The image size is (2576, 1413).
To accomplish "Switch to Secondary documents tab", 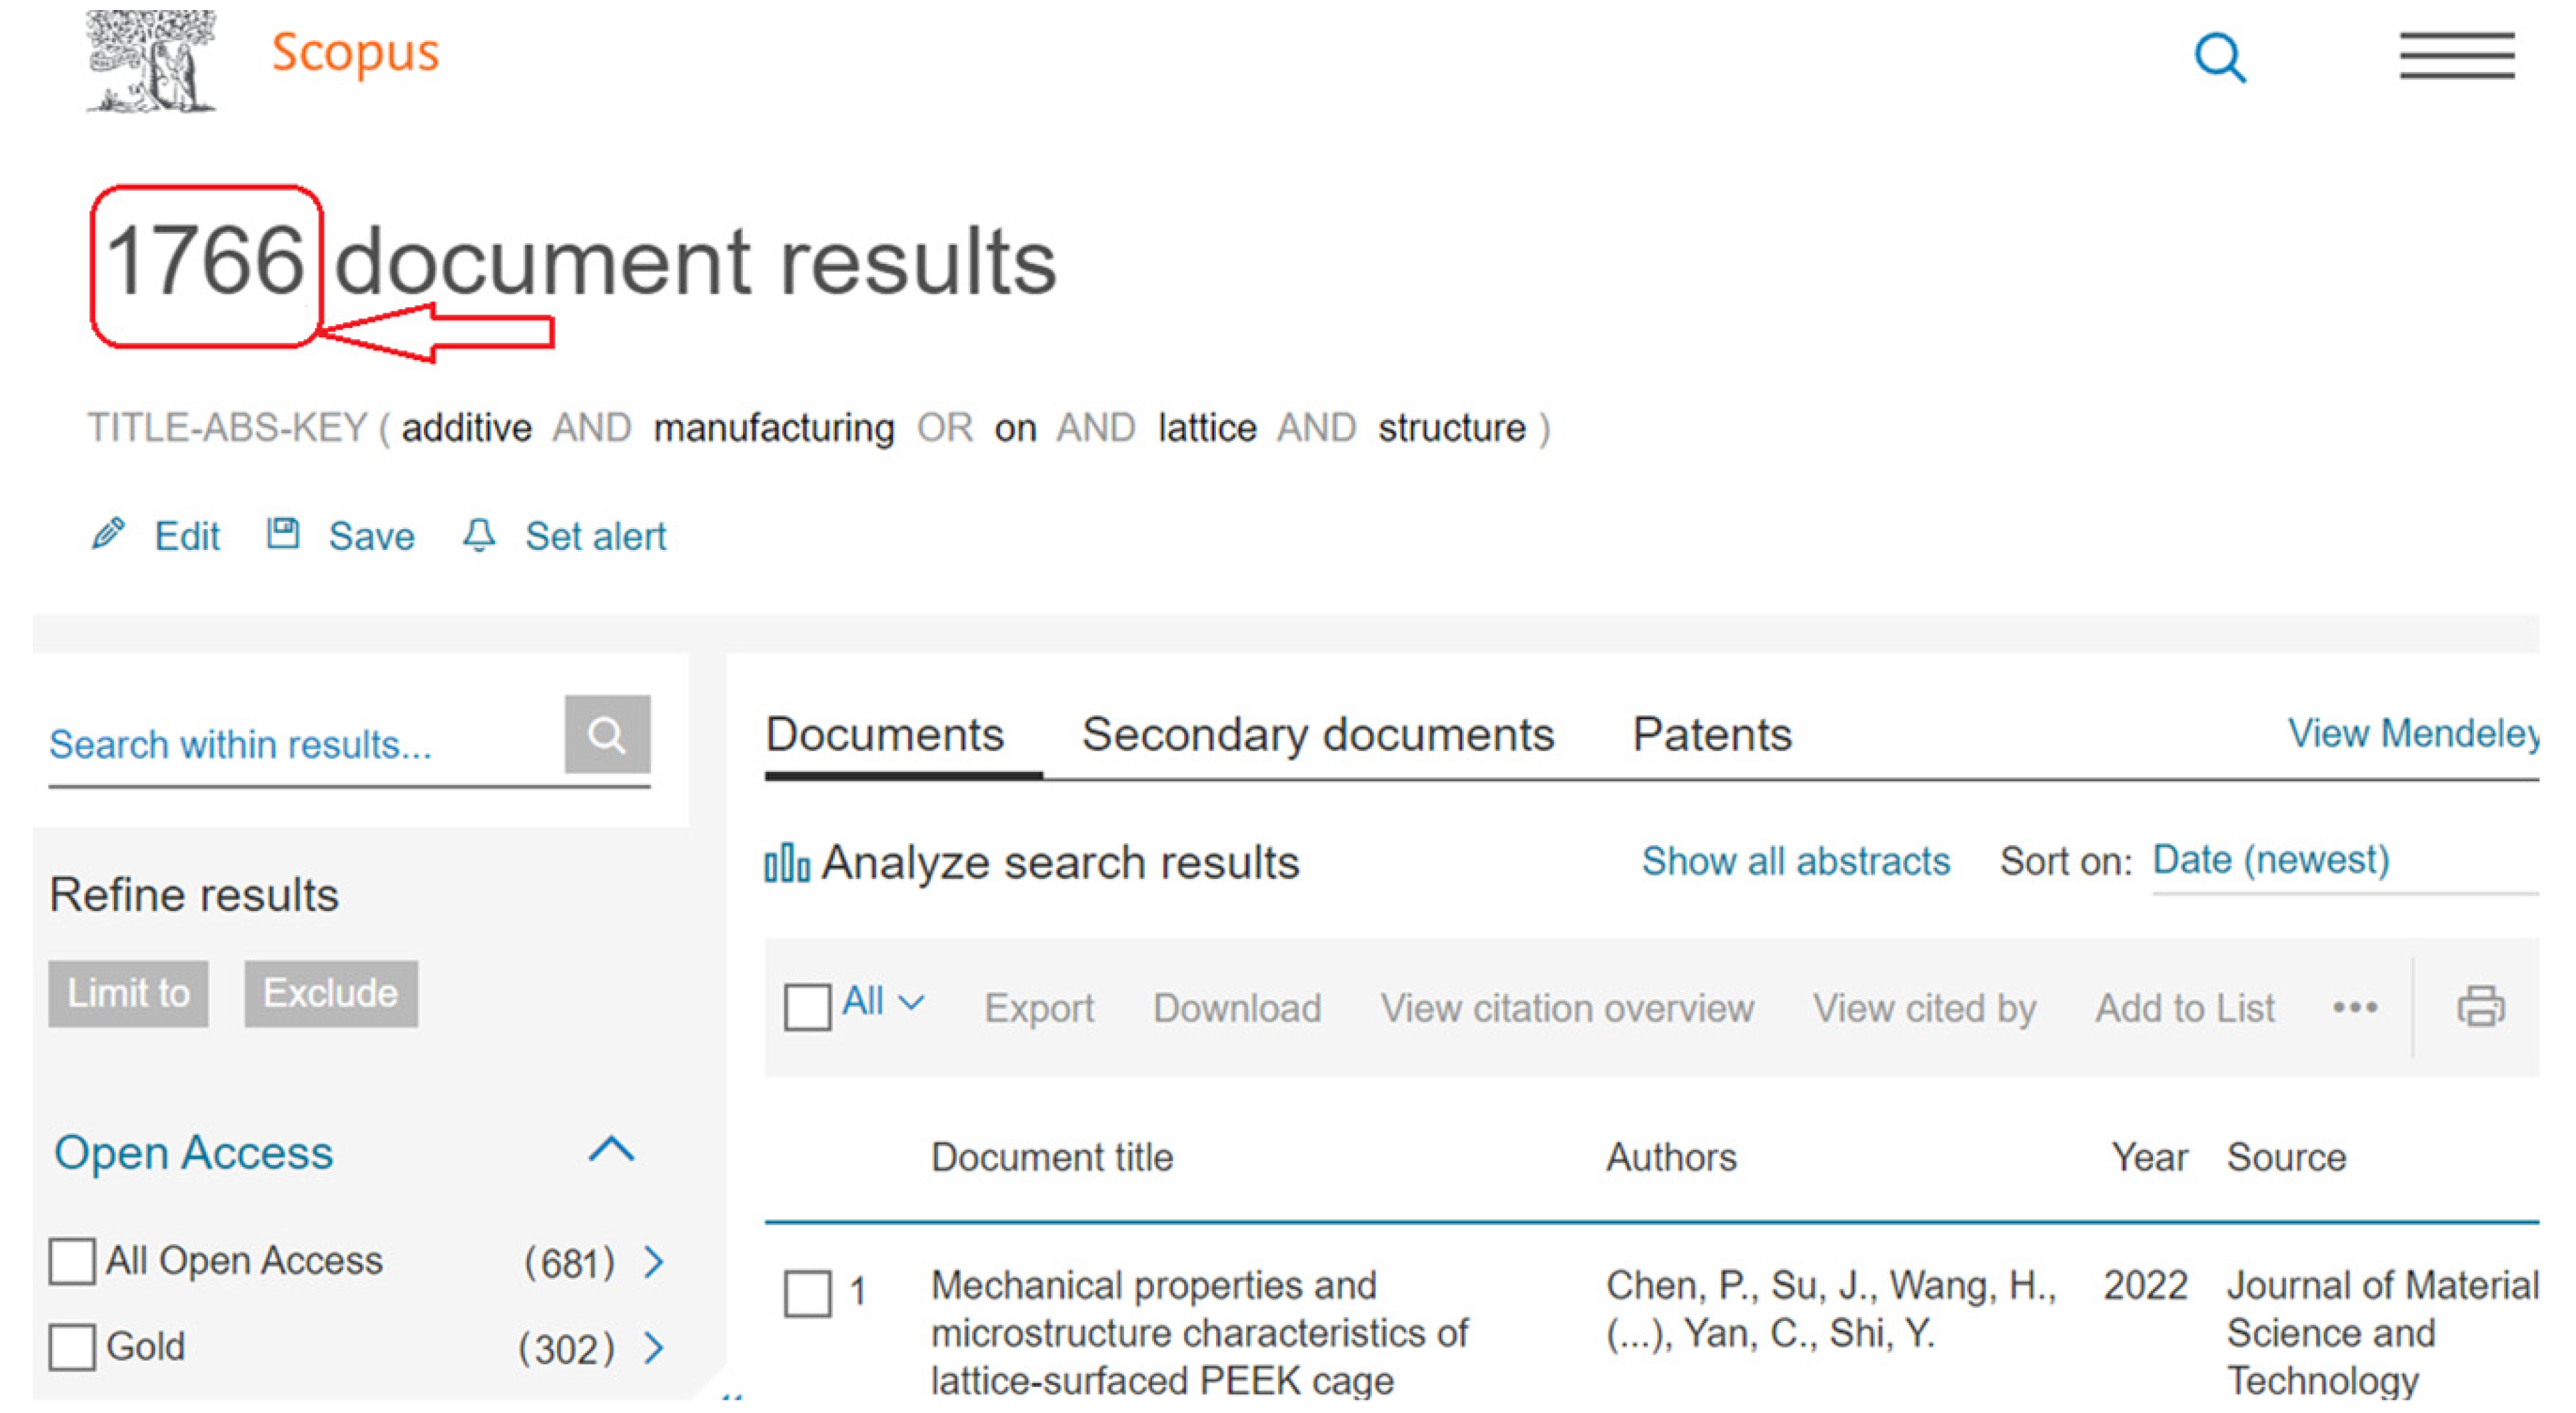I will coord(1317,735).
